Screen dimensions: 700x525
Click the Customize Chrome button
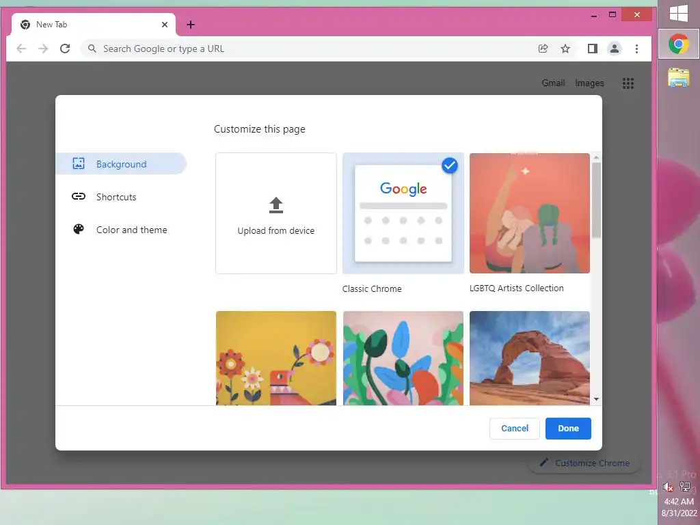584,463
